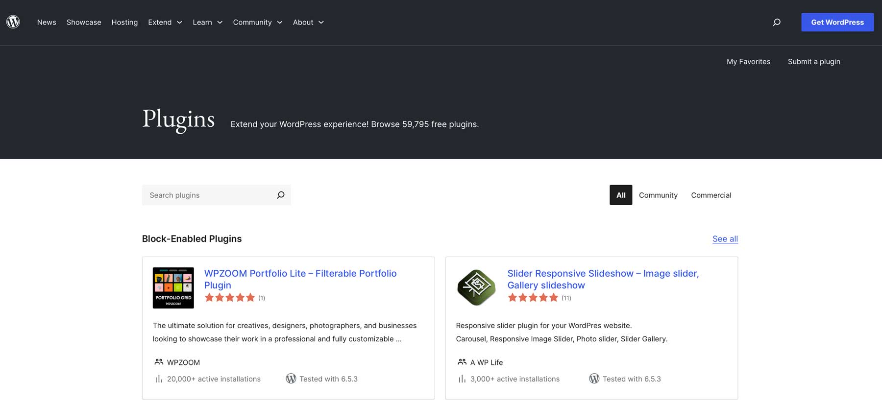The width and height of the screenshot is (882, 405).
Task: Open Slider Responsive Slideshow plugin icon
Action: coord(477,288)
